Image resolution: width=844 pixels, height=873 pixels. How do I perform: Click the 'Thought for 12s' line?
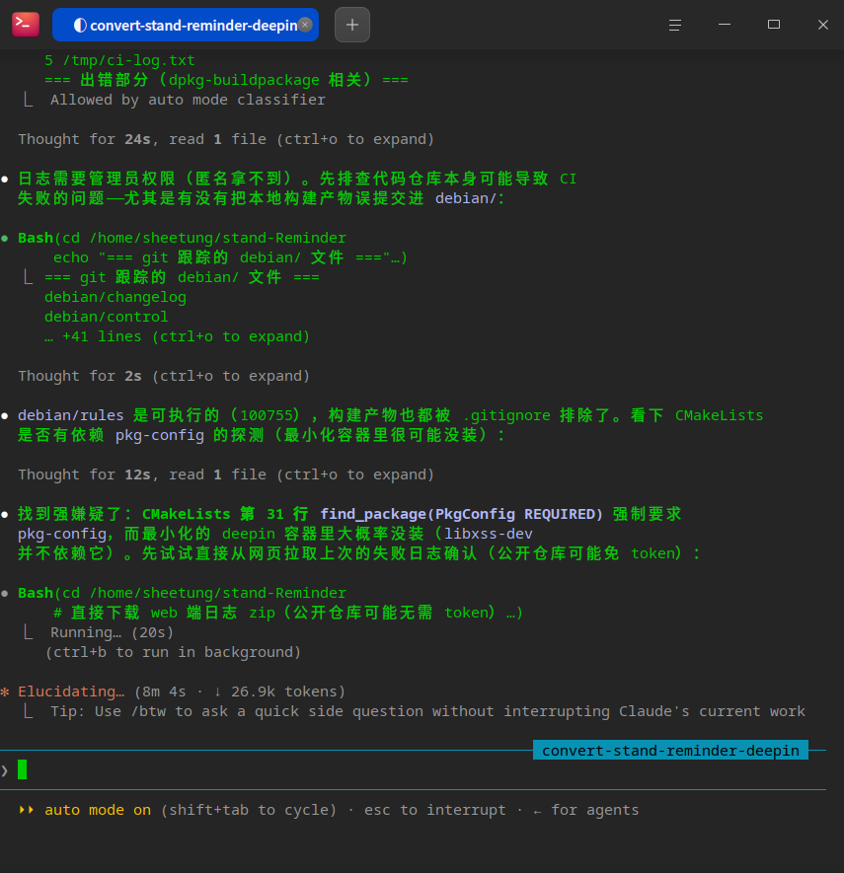pyautogui.click(x=226, y=474)
